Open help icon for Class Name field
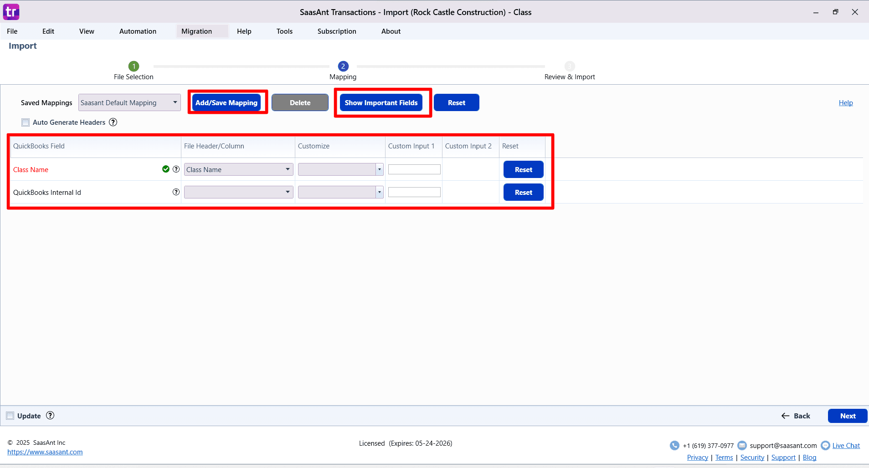The width and height of the screenshot is (869, 468). click(x=176, y=169)
